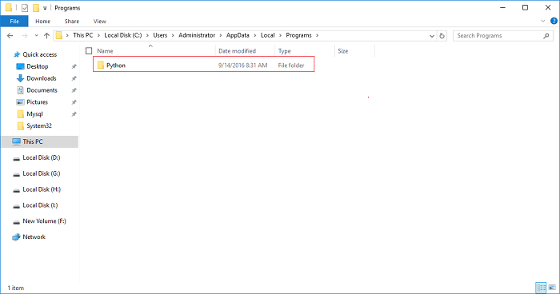This screenshot has width=560, height=294.
Task: Open New Volume (F:) in sidebar
Action: click(x=44, y=221)
